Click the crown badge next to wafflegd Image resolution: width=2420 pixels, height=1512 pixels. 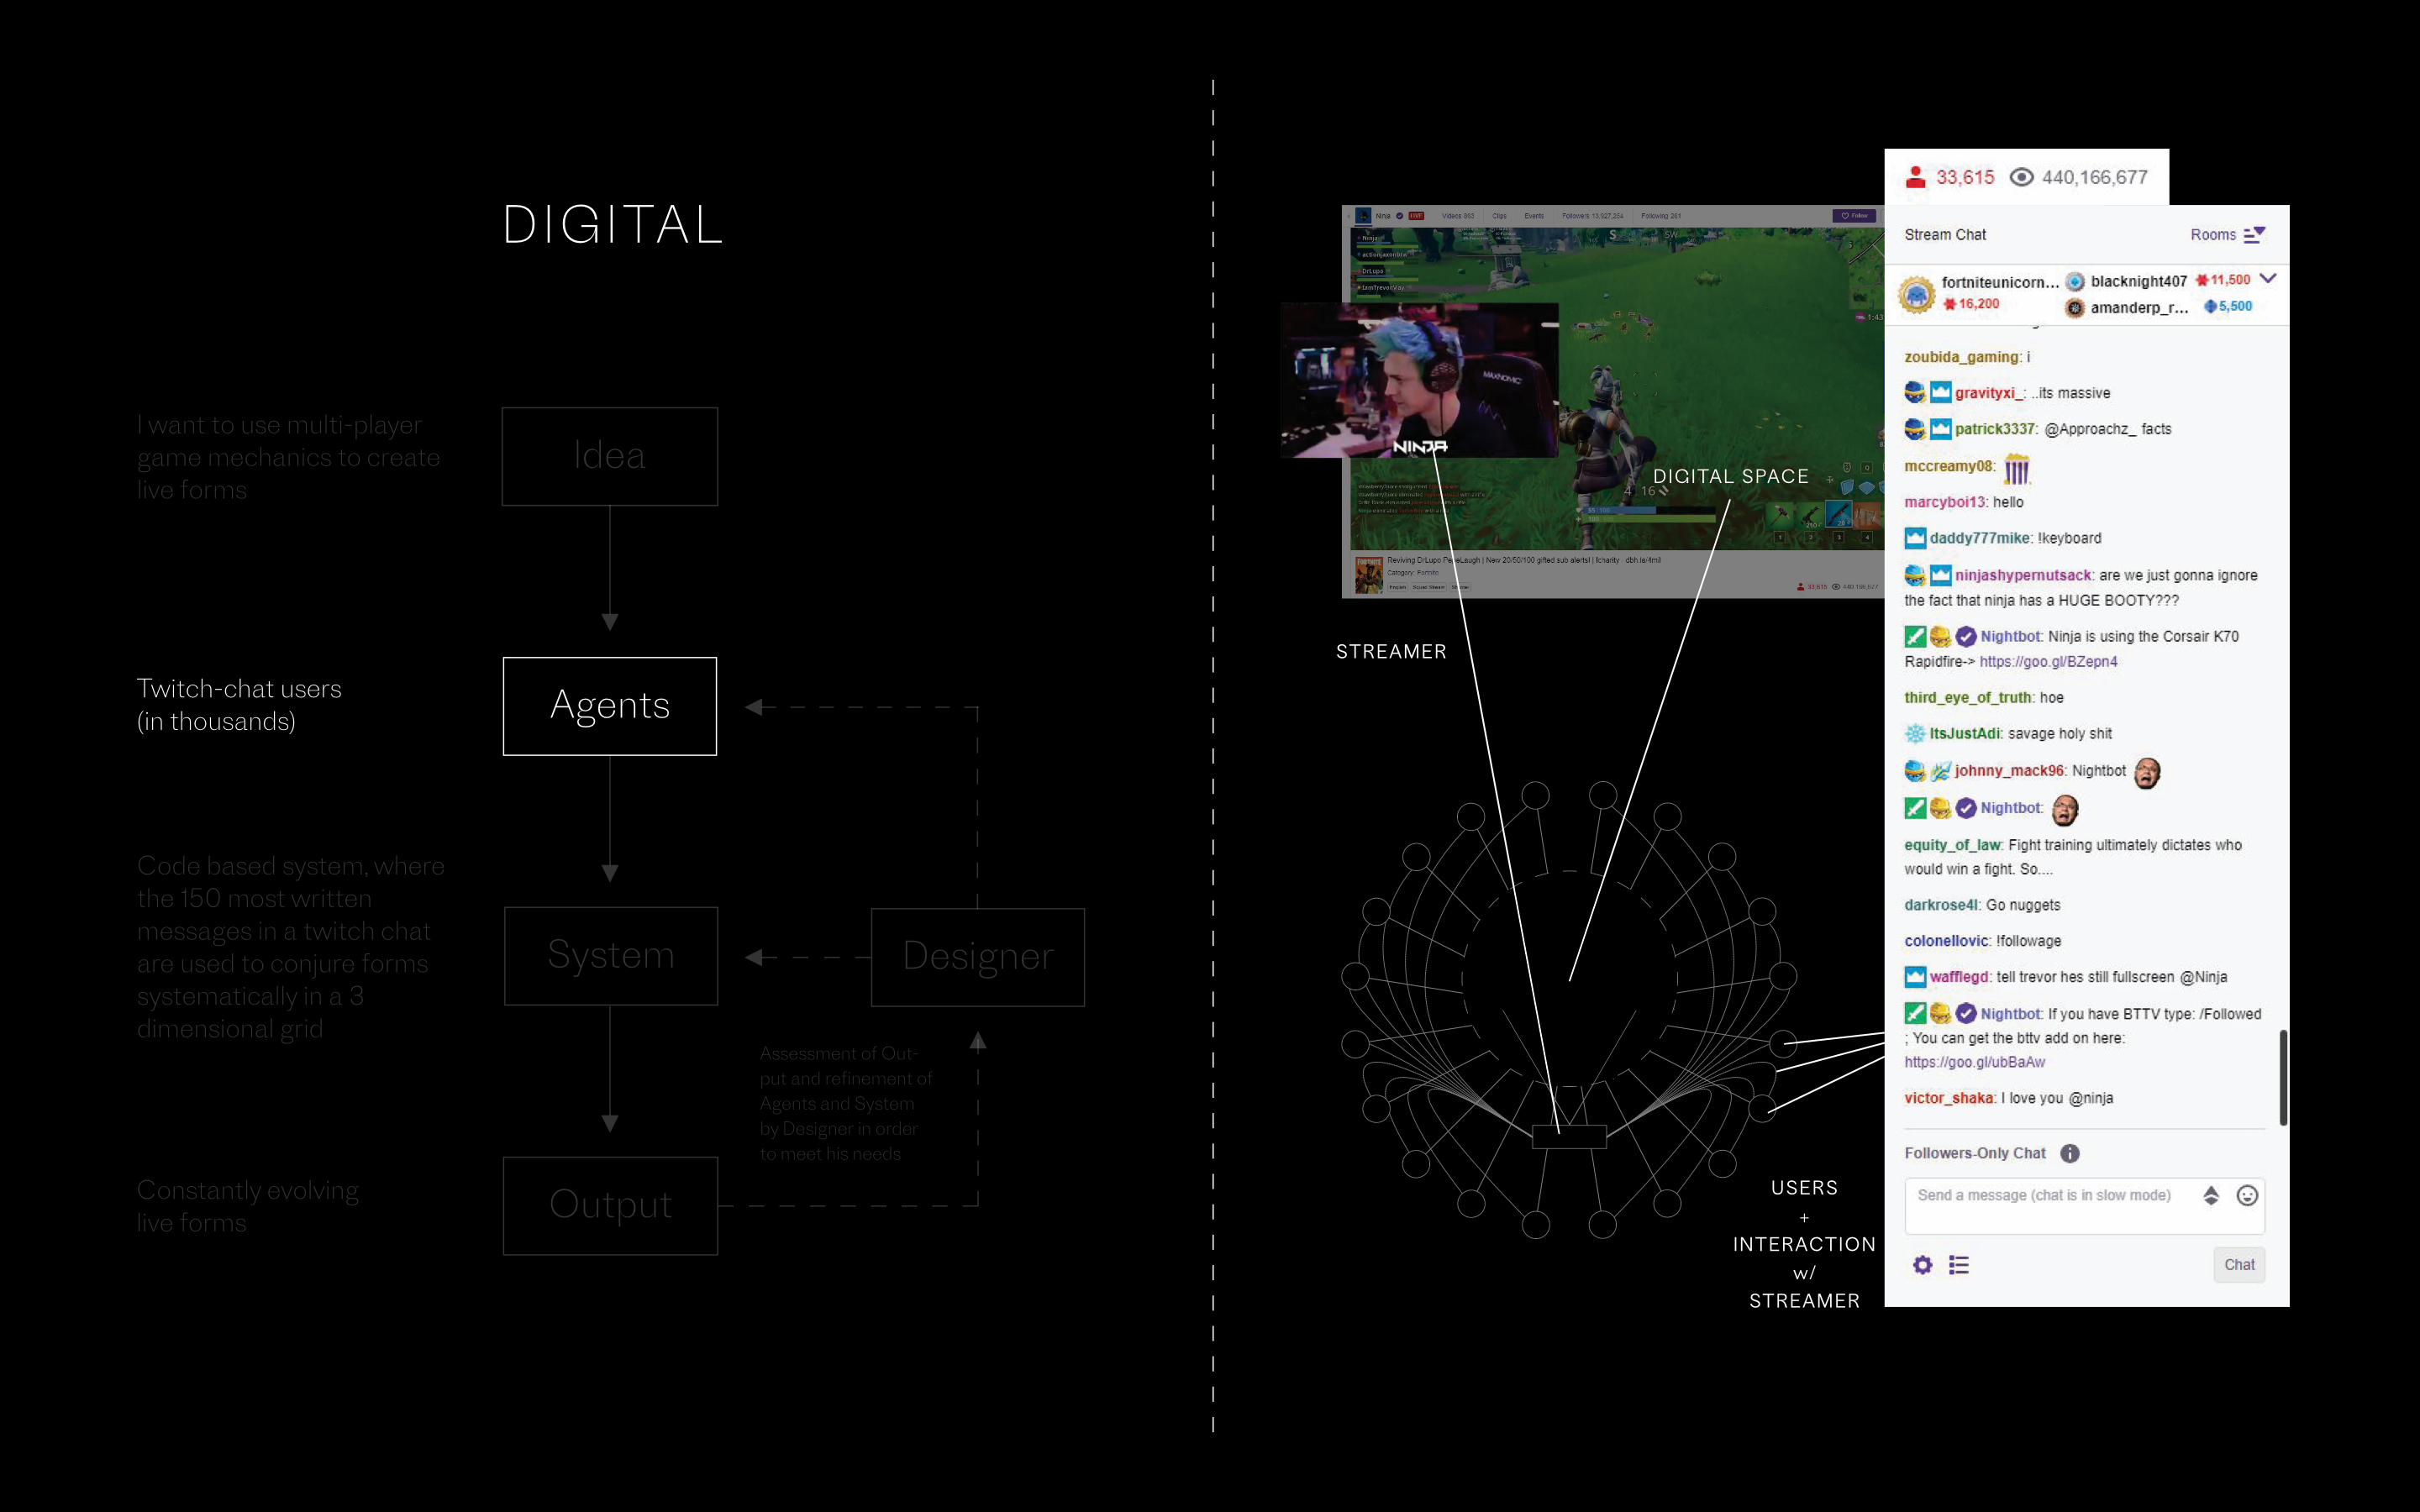[x=1915, y=977]
